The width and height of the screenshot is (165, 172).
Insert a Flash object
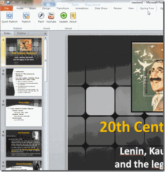pyautogui.click(x=41, y=16)
